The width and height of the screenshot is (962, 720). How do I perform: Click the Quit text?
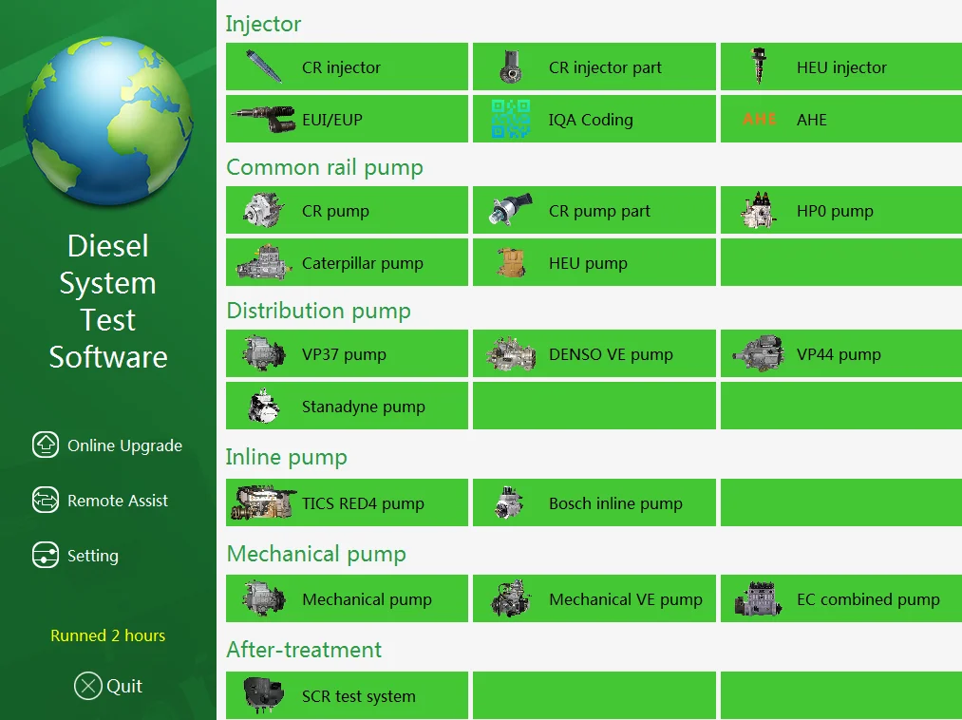click(124, 686)
